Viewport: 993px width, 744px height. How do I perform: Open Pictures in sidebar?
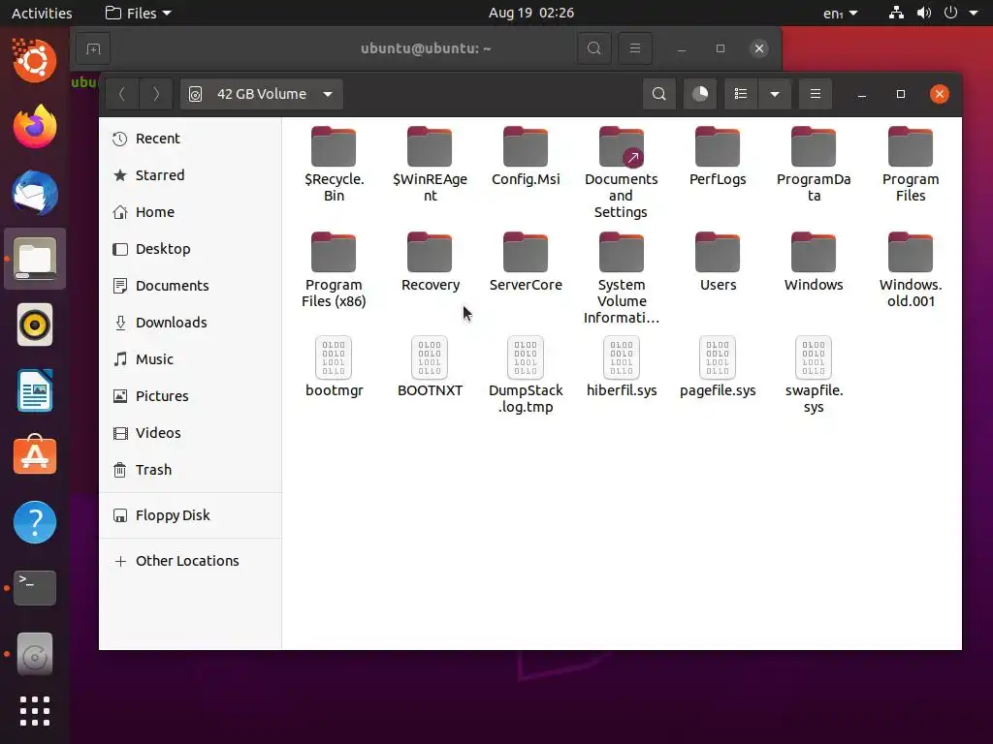[190, 396]
